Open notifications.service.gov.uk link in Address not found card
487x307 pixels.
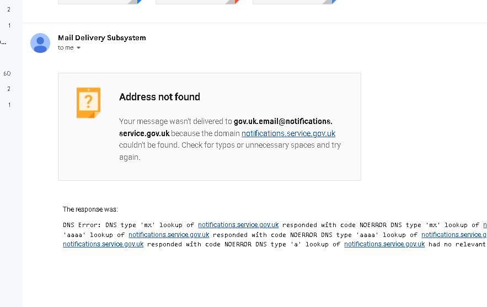(288, 133)
